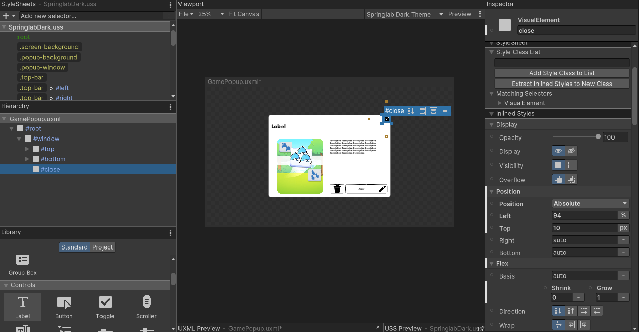Click Add Style Class to List
This screenshot has height=332, width=639.
tap(561, 72)
